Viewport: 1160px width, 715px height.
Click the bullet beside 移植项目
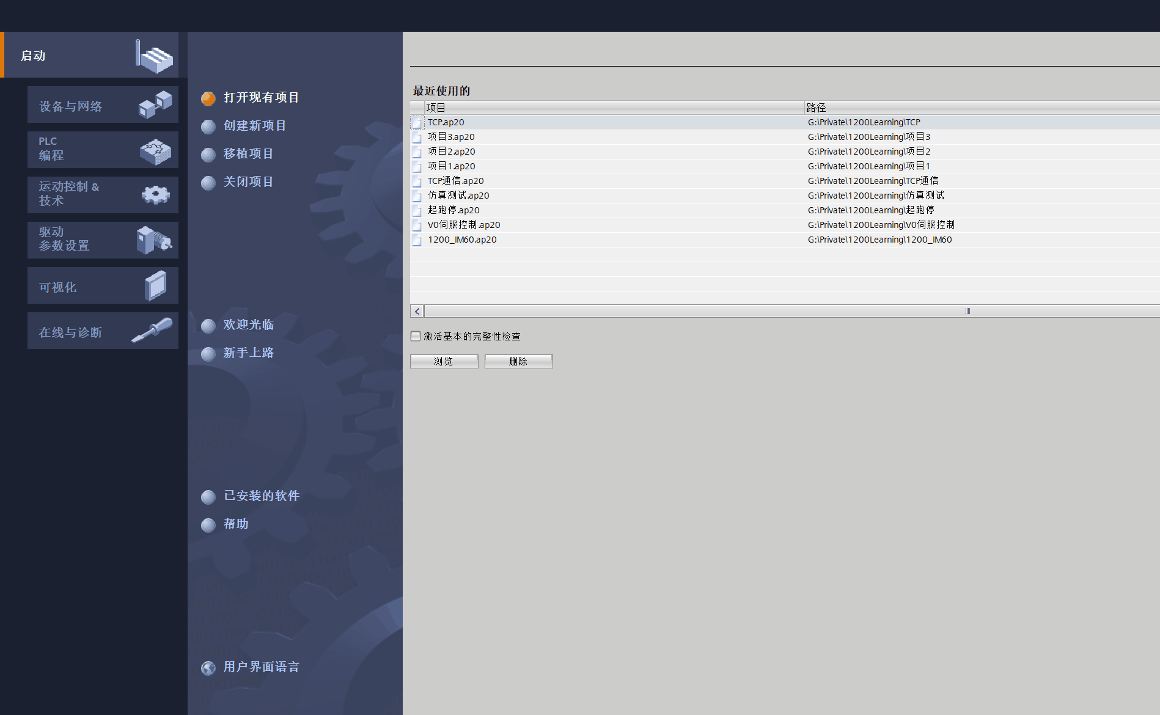[208, 155]
